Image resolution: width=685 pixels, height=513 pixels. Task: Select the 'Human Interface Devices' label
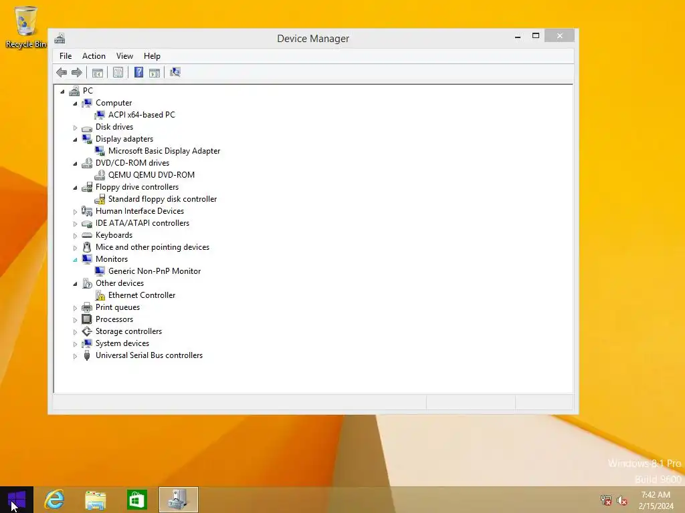(x=140, y=211)
